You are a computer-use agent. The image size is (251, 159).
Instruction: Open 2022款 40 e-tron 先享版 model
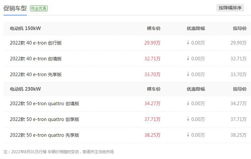(x=36, y=74)
